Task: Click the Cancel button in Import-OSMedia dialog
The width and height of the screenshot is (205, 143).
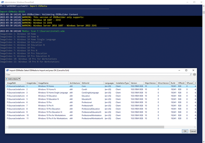Action: [193, 131]
